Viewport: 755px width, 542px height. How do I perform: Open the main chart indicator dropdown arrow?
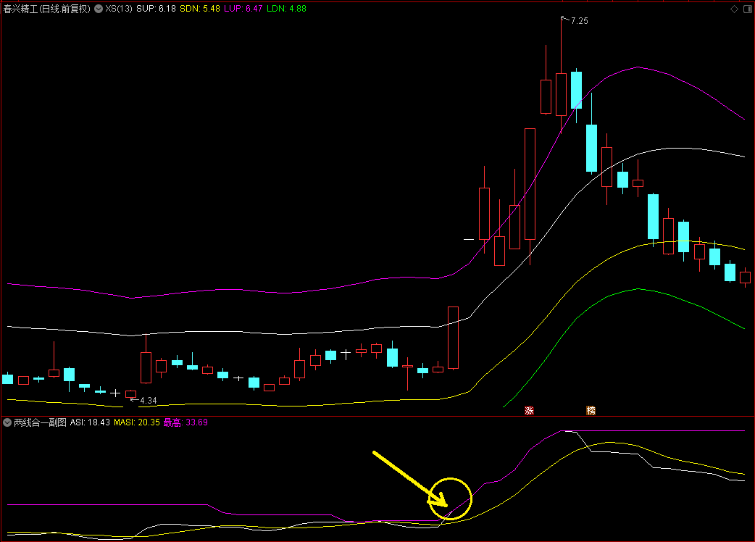(x=99, y=9)
